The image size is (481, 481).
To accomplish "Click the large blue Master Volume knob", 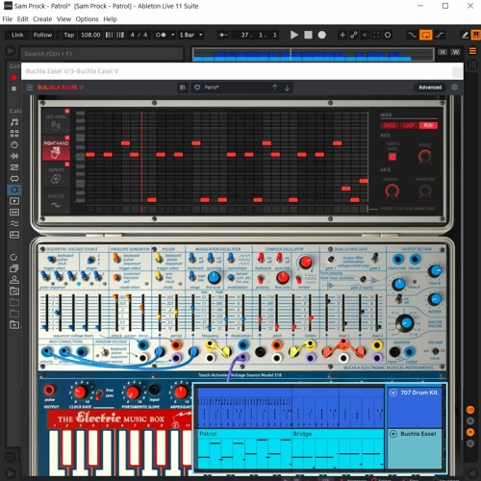I will 405,323.
